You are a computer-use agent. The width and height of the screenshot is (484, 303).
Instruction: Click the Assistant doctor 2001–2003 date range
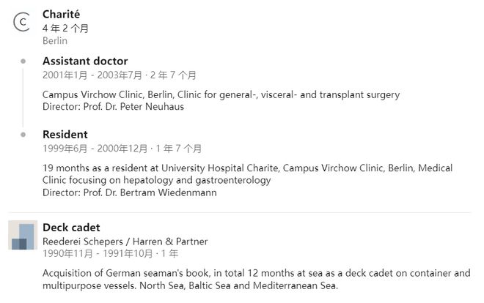click(119, 75)
